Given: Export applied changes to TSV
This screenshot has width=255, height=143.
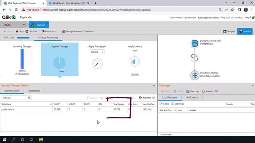Looking at the screenshot, I should [x=147, y=98].
